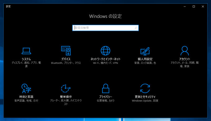Click the 位置情報、カメラ description
The image size is (211, 121).
(x=105, y=101)
